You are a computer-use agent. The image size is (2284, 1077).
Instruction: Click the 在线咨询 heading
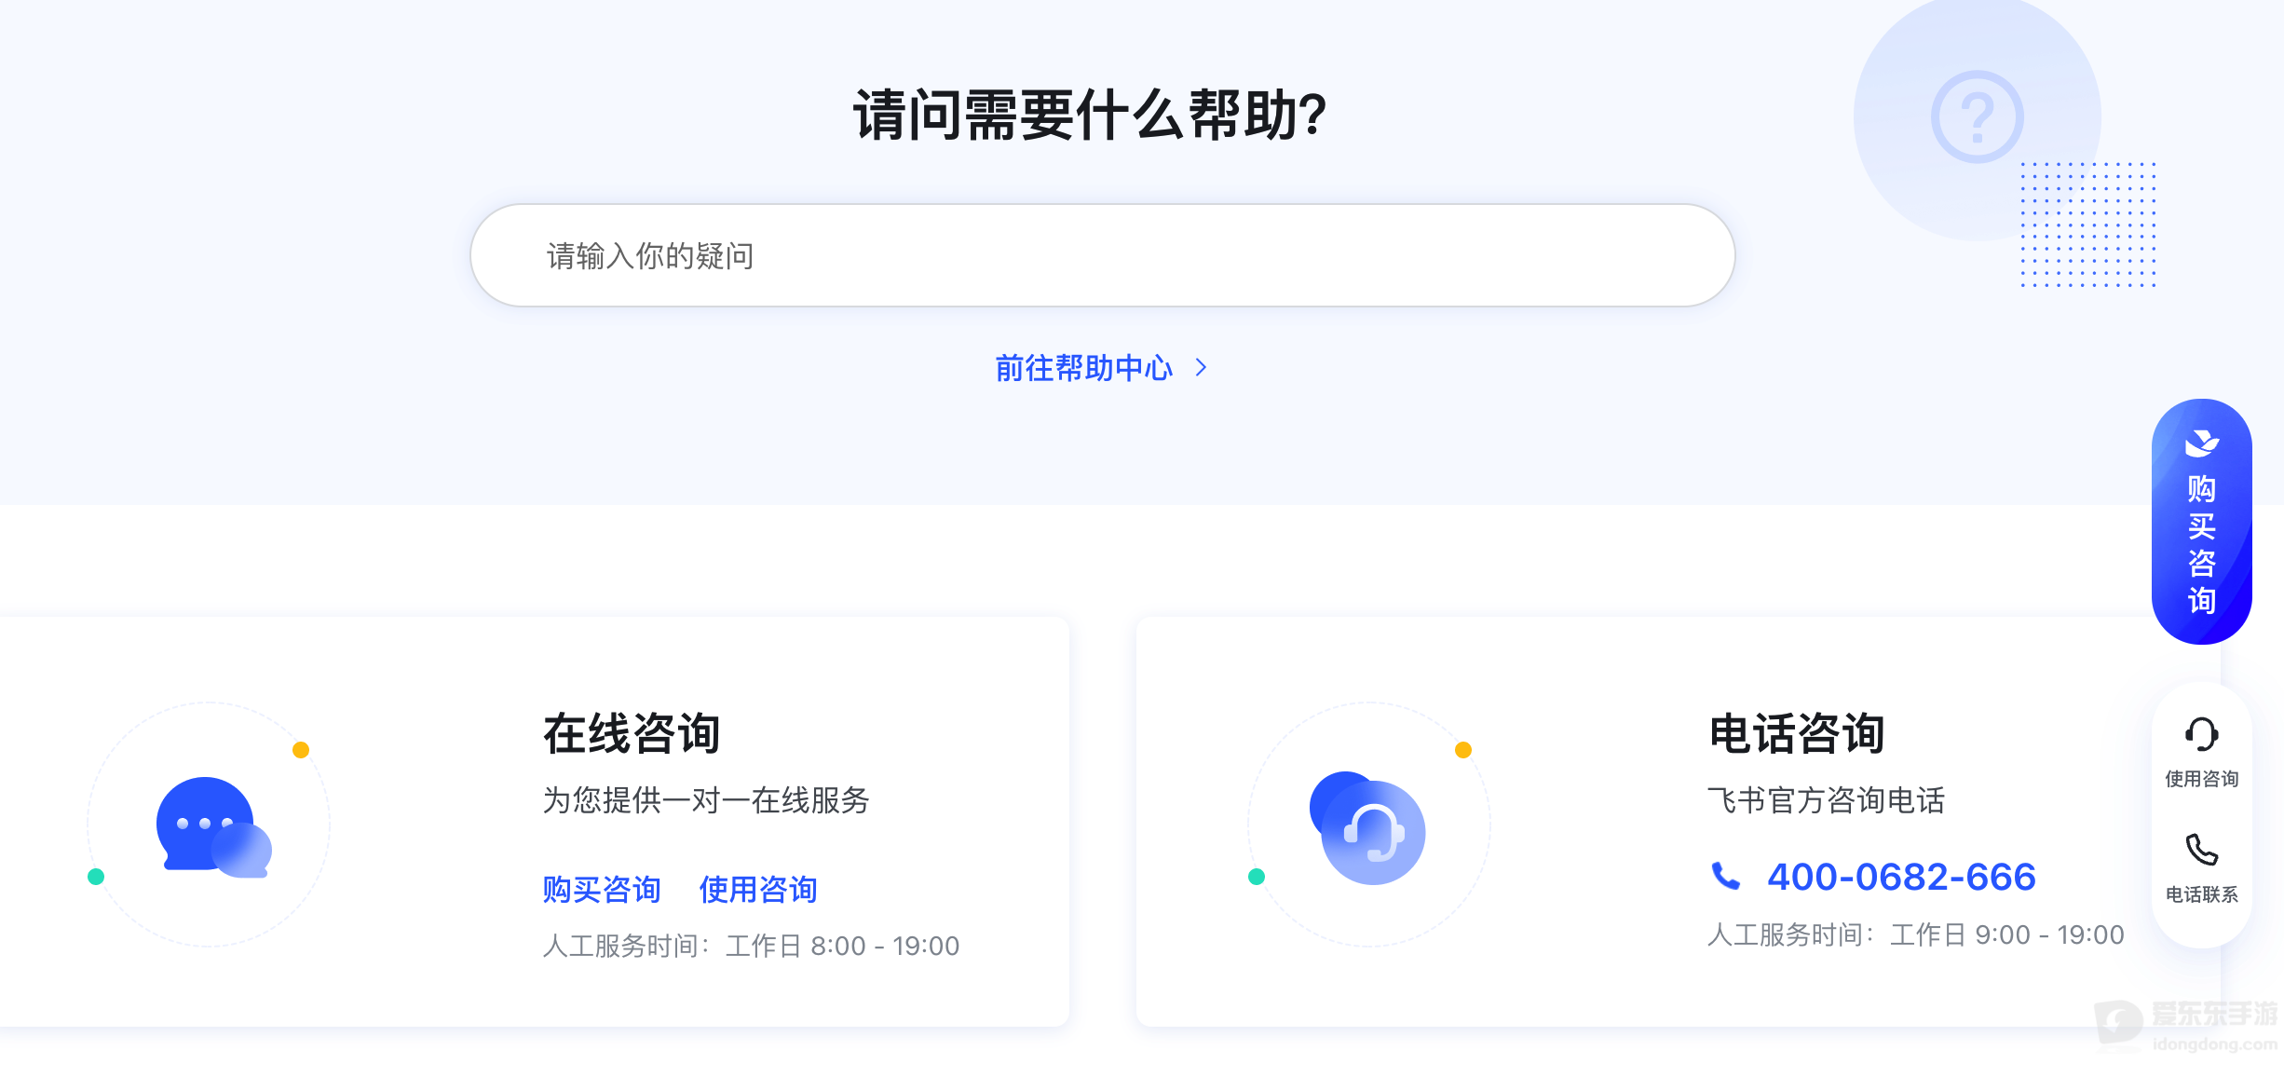632,733
